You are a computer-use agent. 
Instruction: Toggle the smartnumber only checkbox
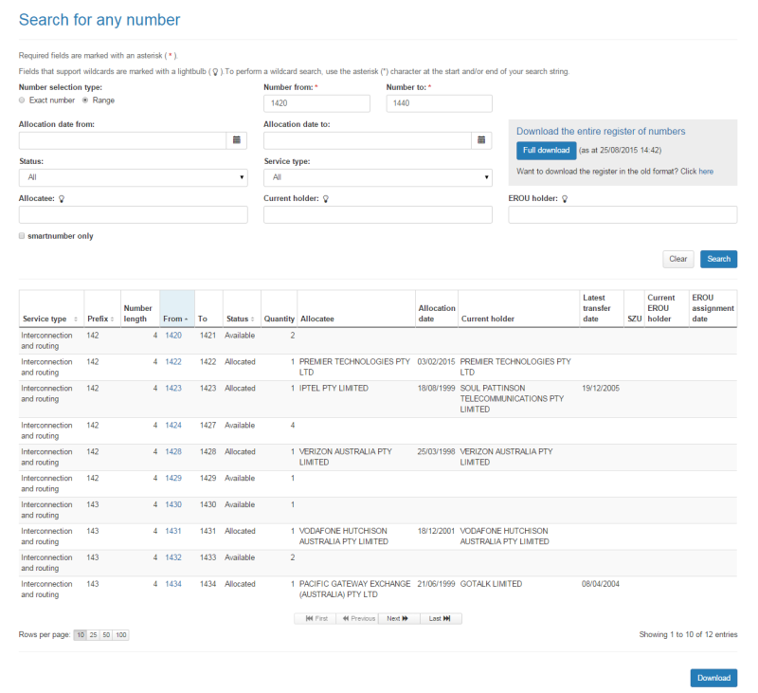tap(22, 236)
